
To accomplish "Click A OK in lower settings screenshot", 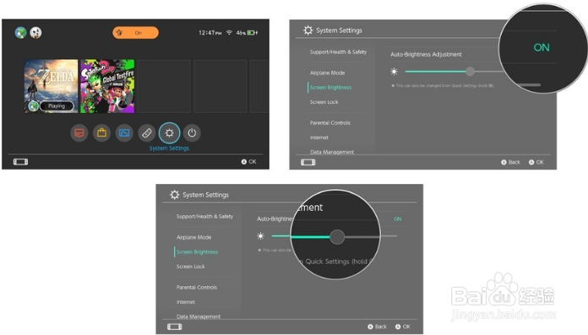I will [403, 327].
